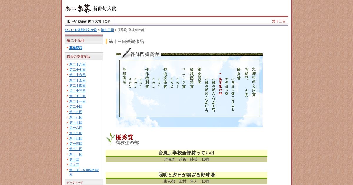Select 文部科学大臣賞 in the award categories
The height and width of the screenshot is (185, 353).
254,82
